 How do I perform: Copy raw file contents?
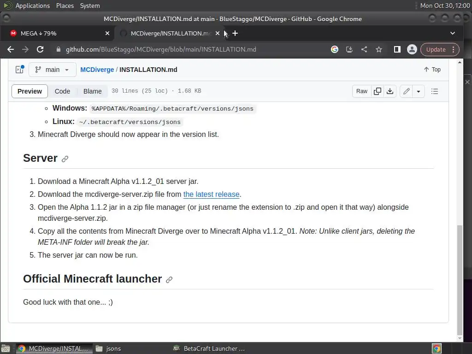tap(377, 91)
